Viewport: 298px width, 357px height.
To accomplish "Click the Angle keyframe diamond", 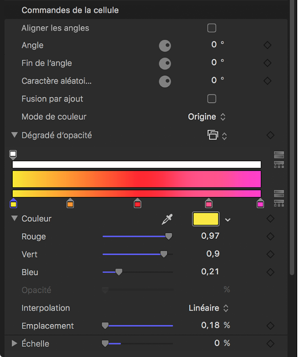I will pos(267,45).
